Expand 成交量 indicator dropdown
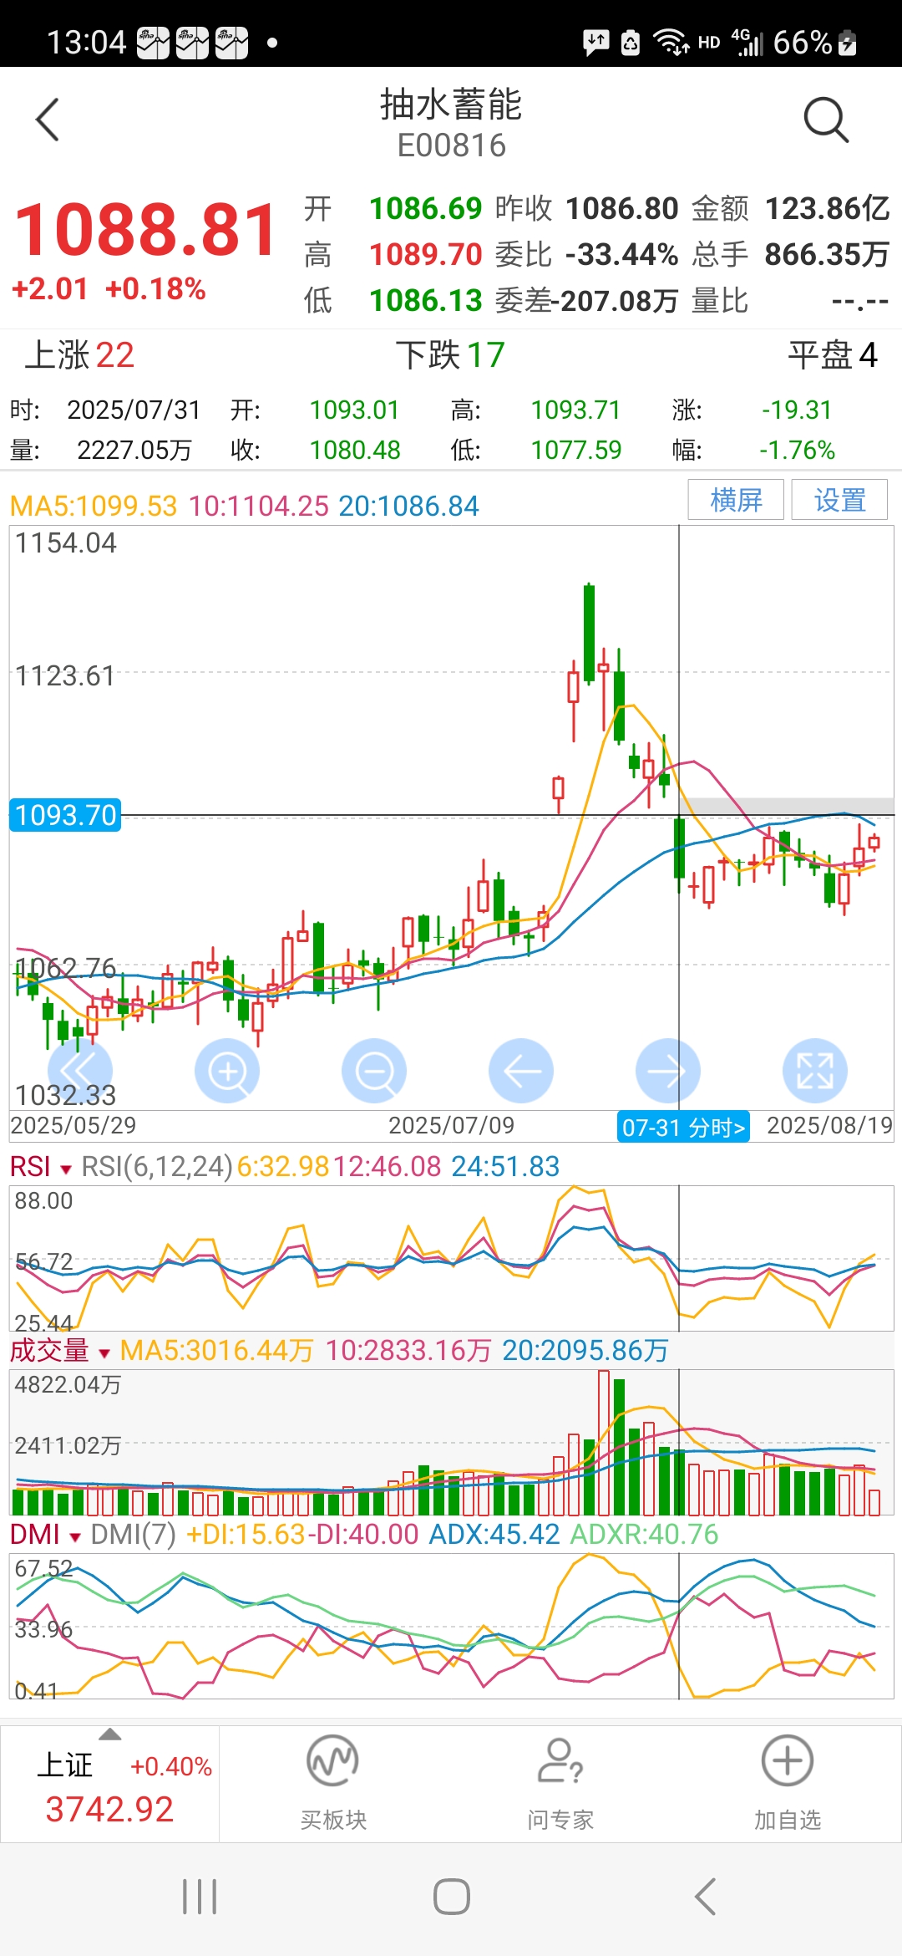The width and height of the screenshot is (902, 1956). pyautogui.click(x=104, y=1352)
